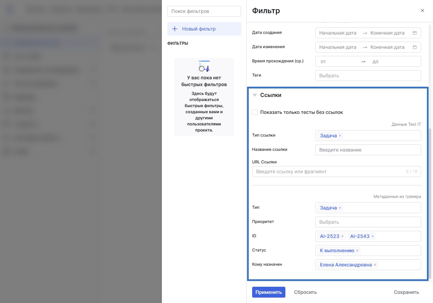Focus the 'Поиск фильтров' search field

point(204,11)
